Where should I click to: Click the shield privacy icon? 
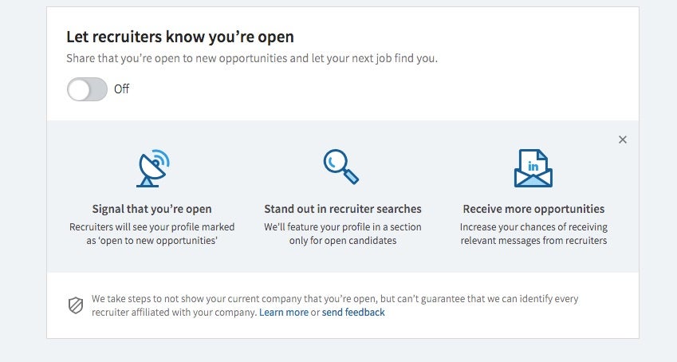pyautogui.click(x=76, y=305)
